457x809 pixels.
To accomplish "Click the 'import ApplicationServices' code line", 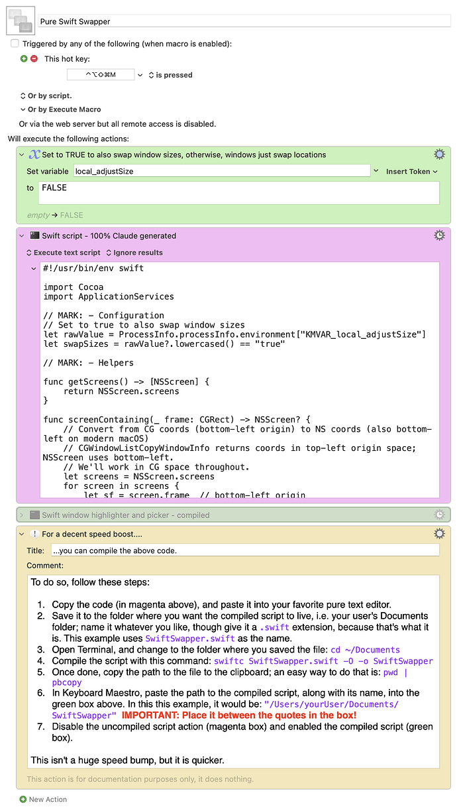I will [109, 296].
